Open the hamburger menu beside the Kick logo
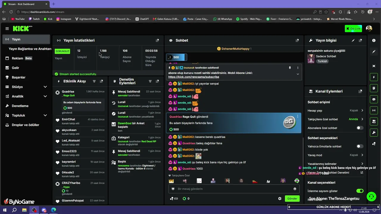This screenshot has height=214, width=381. point(7,29)
